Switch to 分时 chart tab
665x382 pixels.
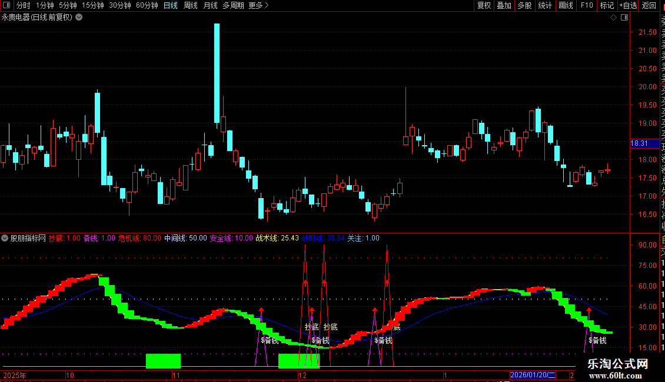point(24,5)
